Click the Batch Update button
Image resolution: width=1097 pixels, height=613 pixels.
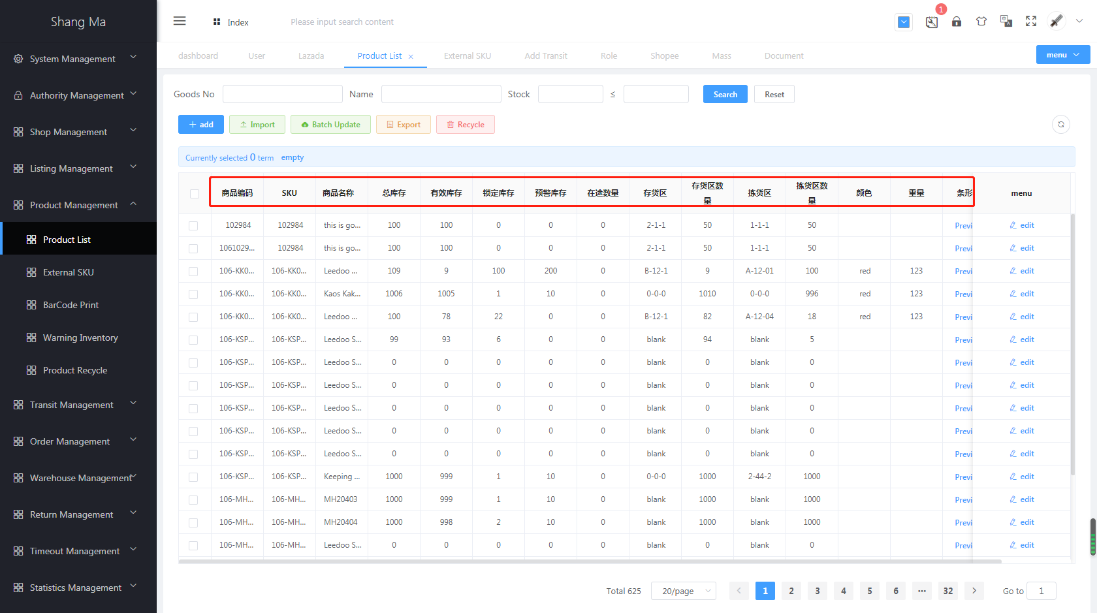point(330,124)
